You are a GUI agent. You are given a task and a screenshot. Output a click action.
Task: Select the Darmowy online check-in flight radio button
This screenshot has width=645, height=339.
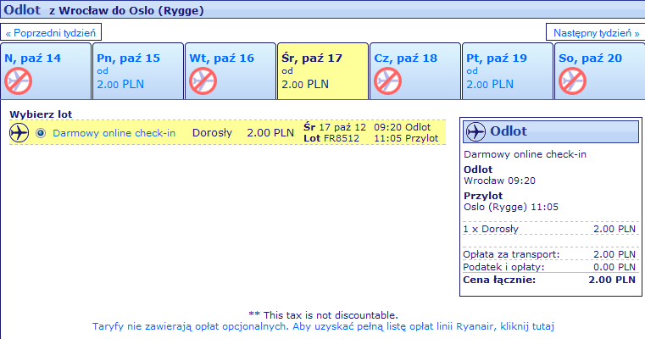(x=41, y=133)
